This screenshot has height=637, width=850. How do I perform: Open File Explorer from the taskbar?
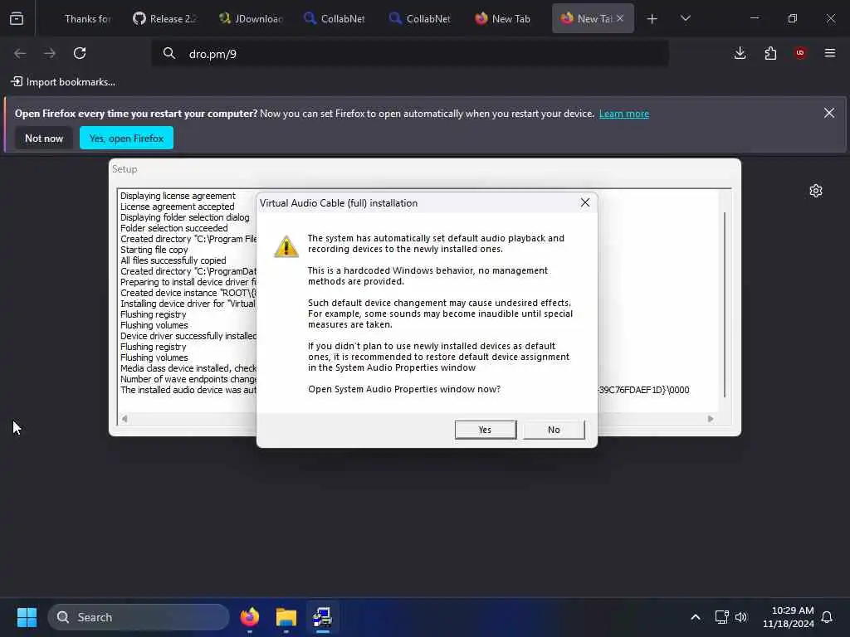[286, 617]
